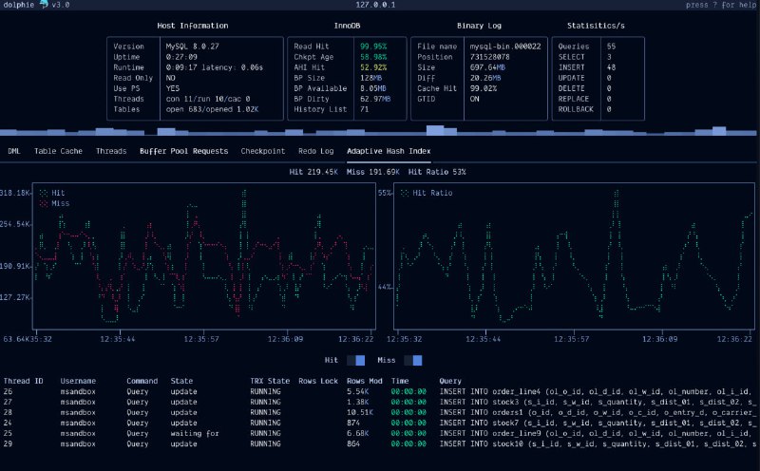Switch to the Checkpoint tab
The height and width of the screenshot is (471, 760).
click(x=263, y=151)
